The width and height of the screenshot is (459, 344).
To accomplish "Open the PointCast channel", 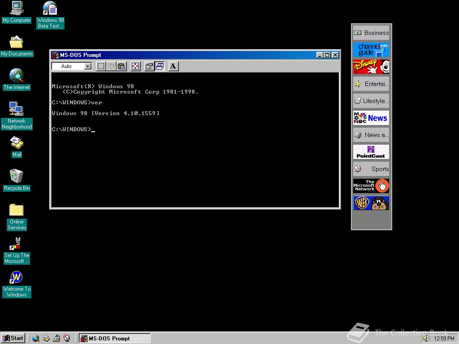I will point(371,152).
